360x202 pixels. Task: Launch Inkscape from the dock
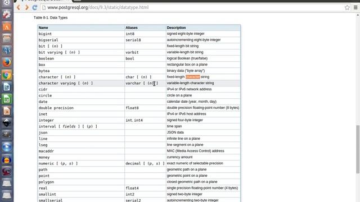(6, 123)
